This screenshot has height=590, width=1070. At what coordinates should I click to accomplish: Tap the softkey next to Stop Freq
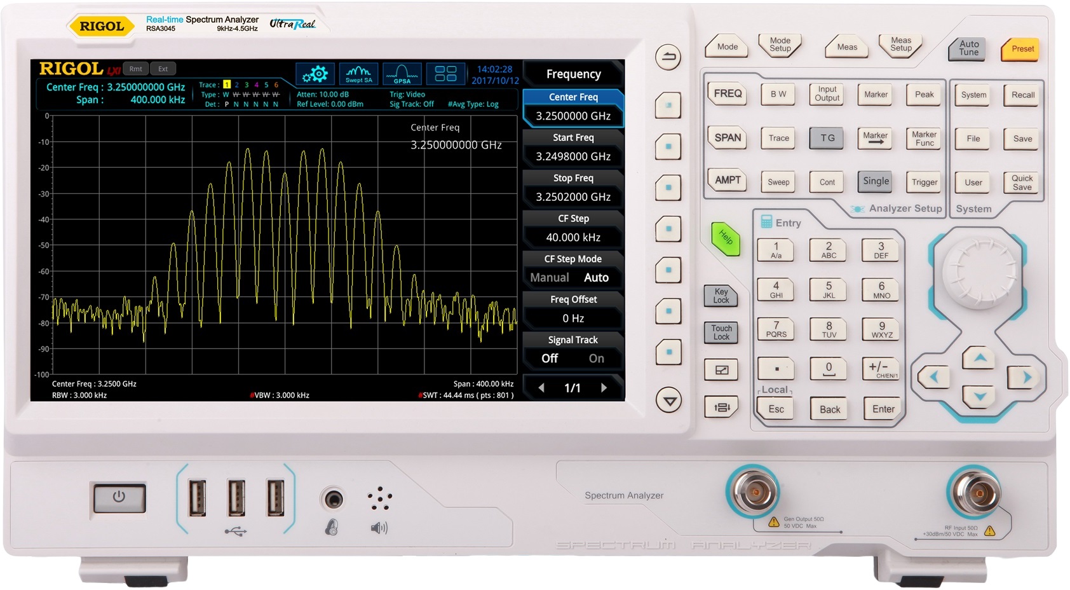[668, 188]
